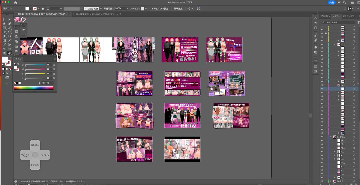The height and width of the screenshot is (185, 360).
Task: Open the Paragraph panel icon in the dock
Action: click(316, 23)
